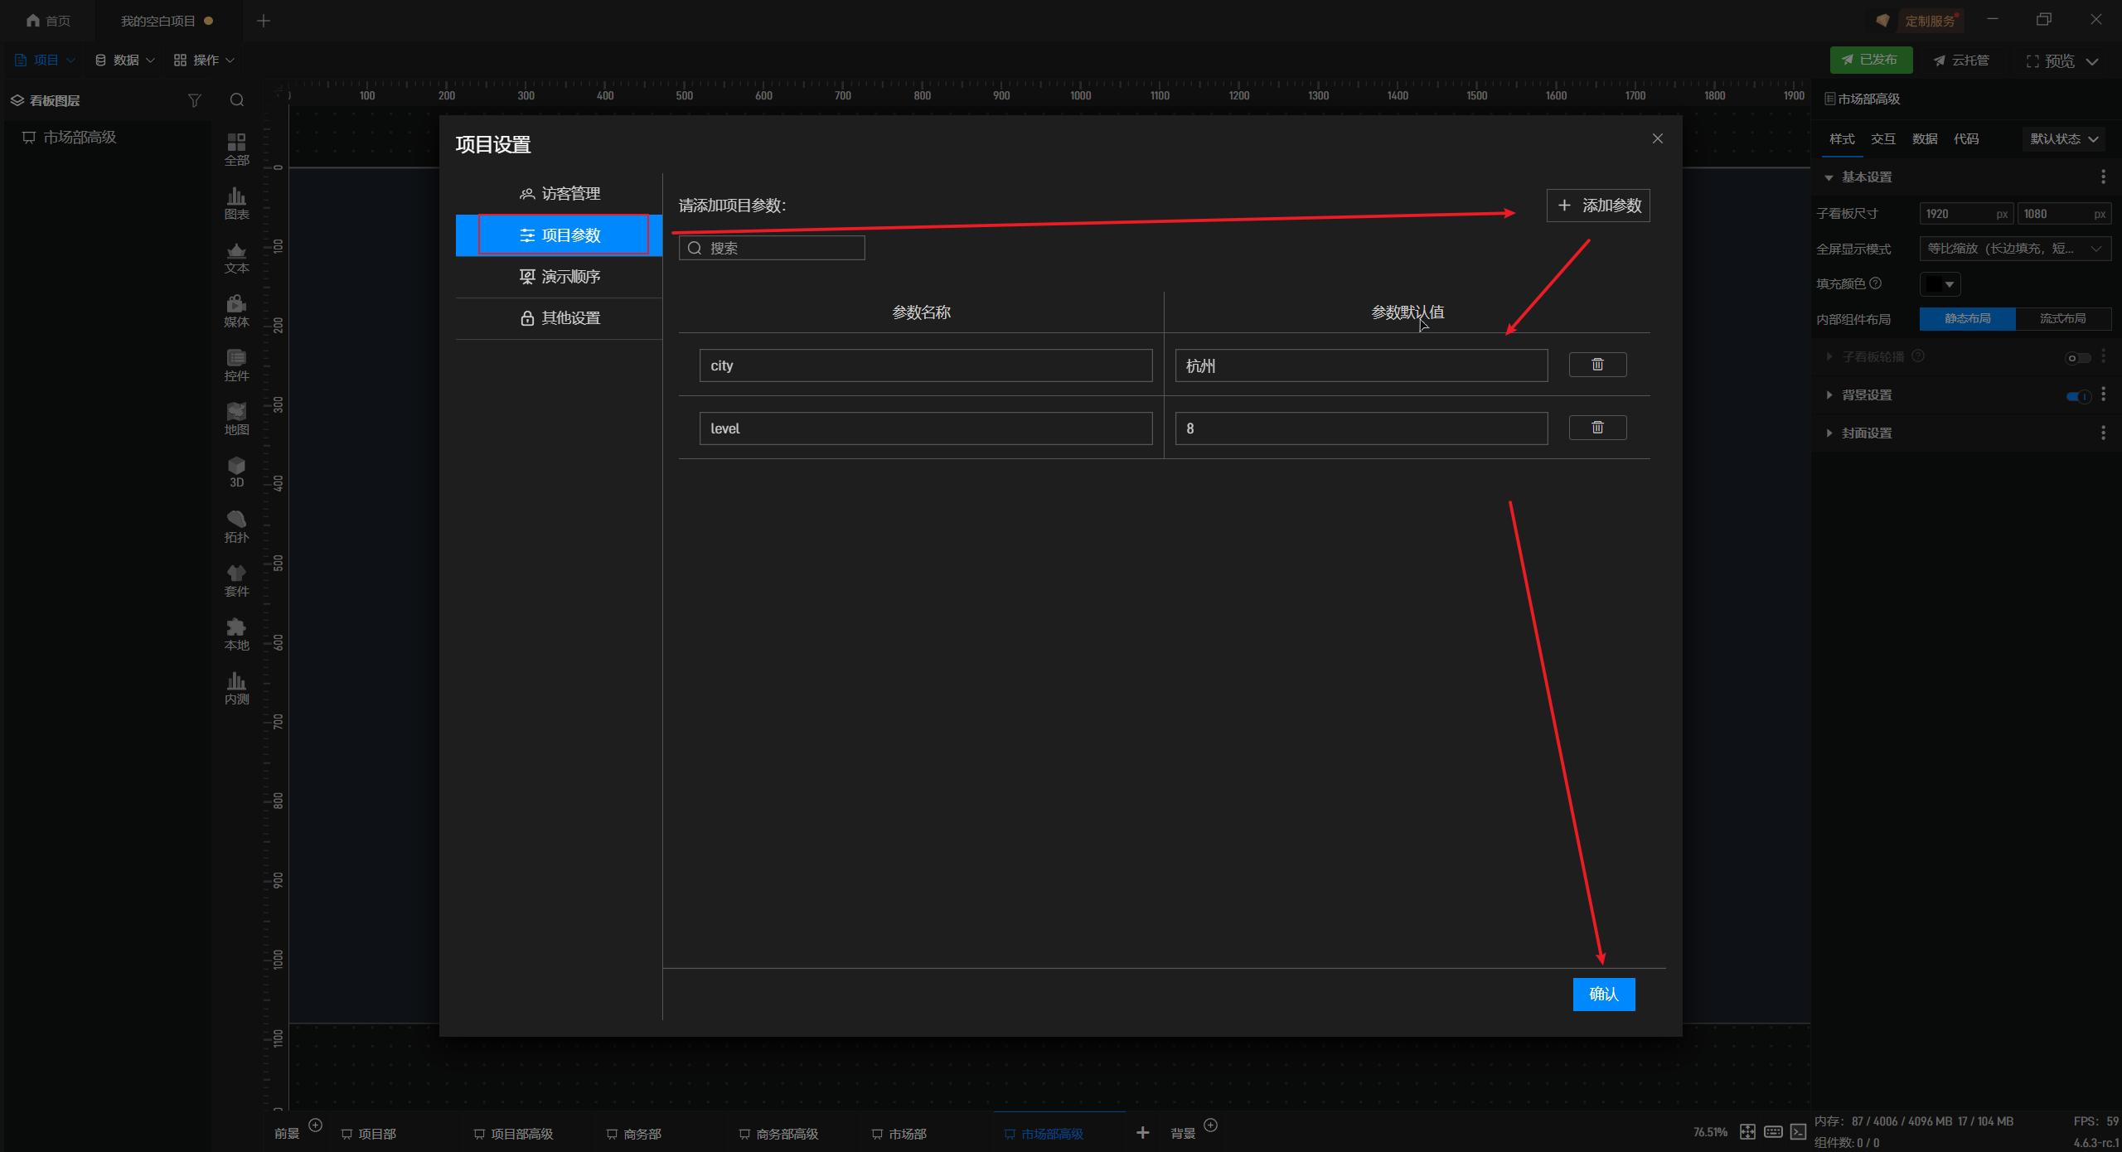
Task: Toggle the 背景设置 switch
Action: 2077,396
